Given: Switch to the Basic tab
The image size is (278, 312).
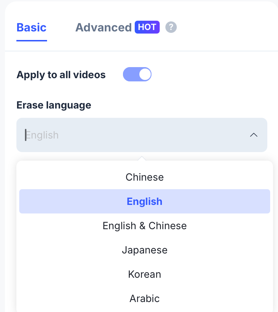Looking at the screenshot, I should pyautogui.click(x=31, y=27).
